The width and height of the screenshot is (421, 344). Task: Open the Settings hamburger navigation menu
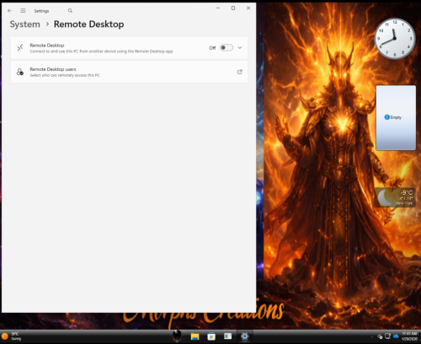(x=23, y=11)
